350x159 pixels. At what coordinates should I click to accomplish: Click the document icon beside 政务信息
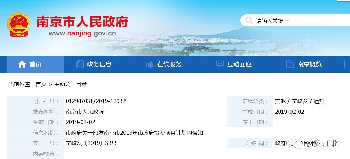point(80,64)
